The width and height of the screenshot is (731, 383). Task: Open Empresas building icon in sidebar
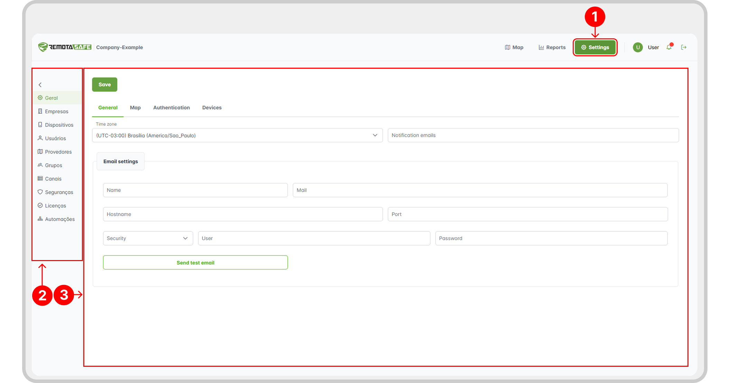pyautogui.click(x=40, y=111)
